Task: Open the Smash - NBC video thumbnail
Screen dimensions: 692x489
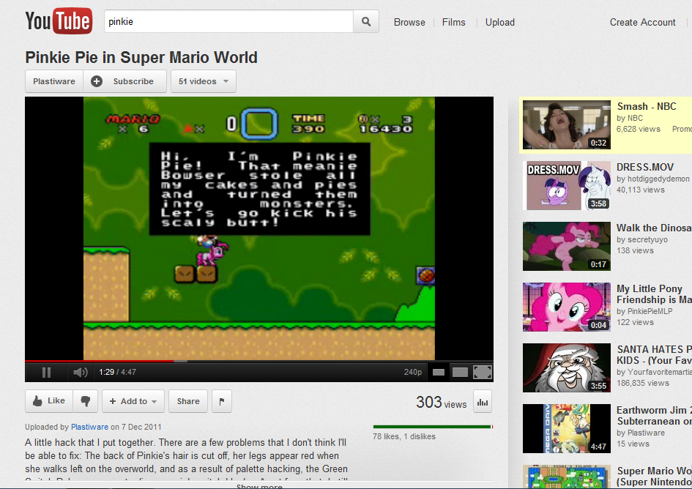Action: [567, 124]
